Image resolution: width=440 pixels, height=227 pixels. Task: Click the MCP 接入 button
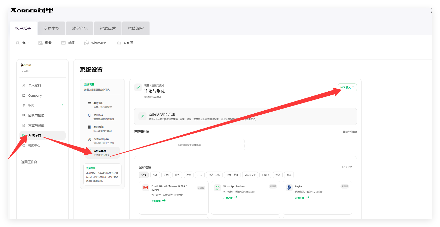347,87
